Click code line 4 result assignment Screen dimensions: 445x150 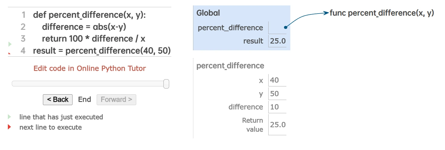click(102, 51)
